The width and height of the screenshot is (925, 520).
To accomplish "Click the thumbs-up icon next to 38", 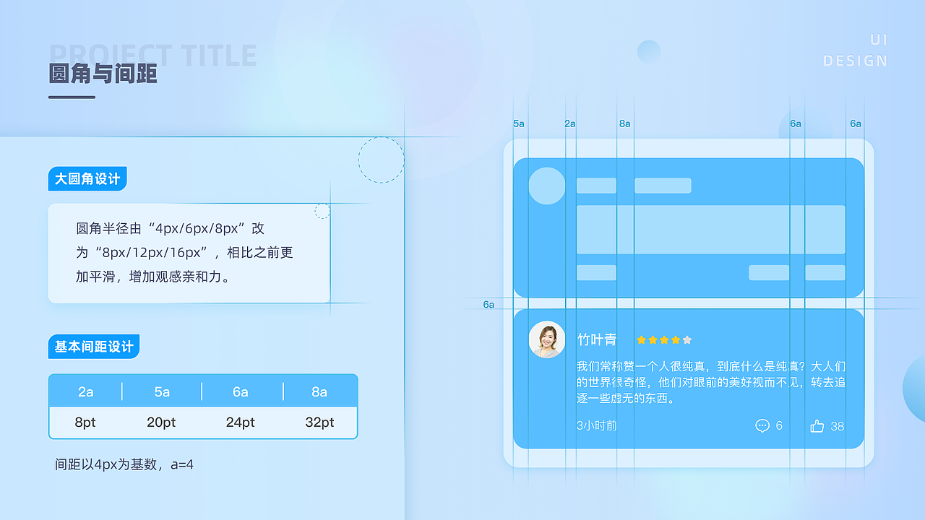I will point(816,426).
